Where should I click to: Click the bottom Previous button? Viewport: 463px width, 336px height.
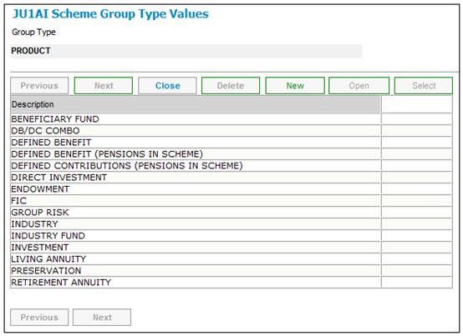(x=39, y=317)
